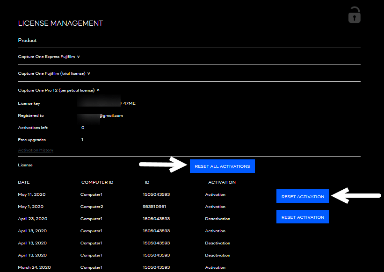
Task: Click the ID column header
Action: (147, 182)
